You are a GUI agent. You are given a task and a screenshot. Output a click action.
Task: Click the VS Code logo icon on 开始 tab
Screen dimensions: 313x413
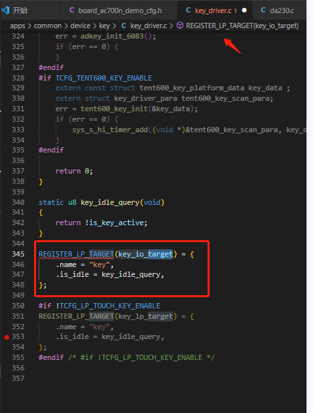[x=5, y=10]
